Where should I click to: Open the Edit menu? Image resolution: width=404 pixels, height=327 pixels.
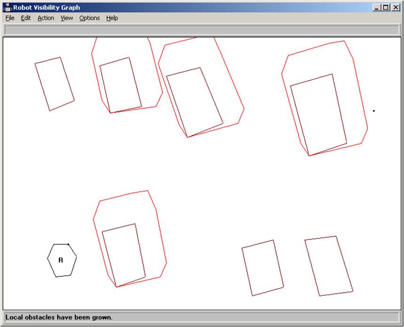point(26,18)
